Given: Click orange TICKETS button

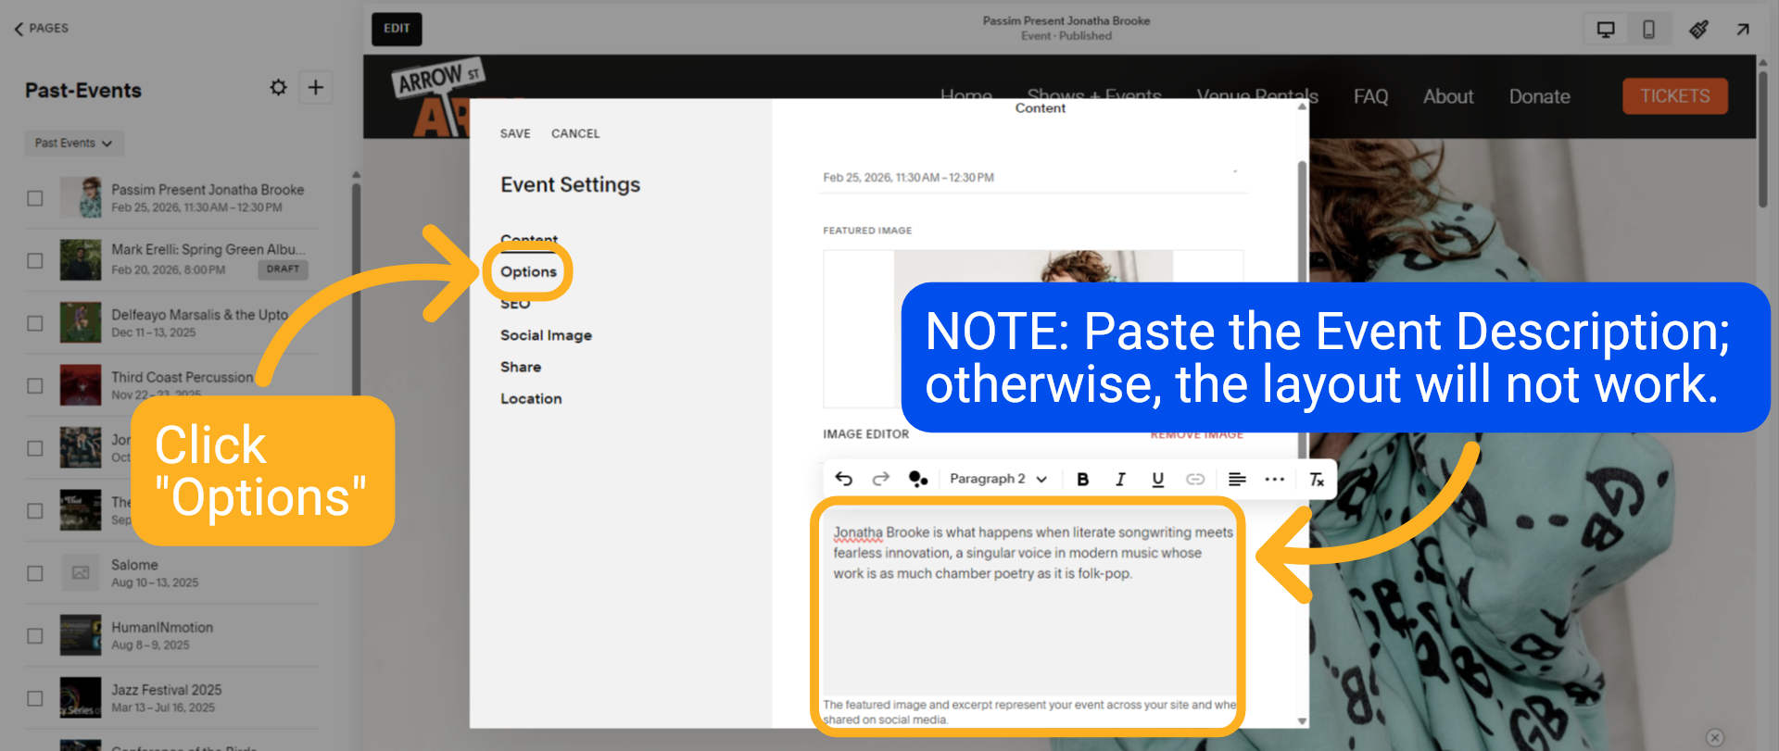Looking at the screenshot, I should pyautogui.click(x=1674, y=96).
